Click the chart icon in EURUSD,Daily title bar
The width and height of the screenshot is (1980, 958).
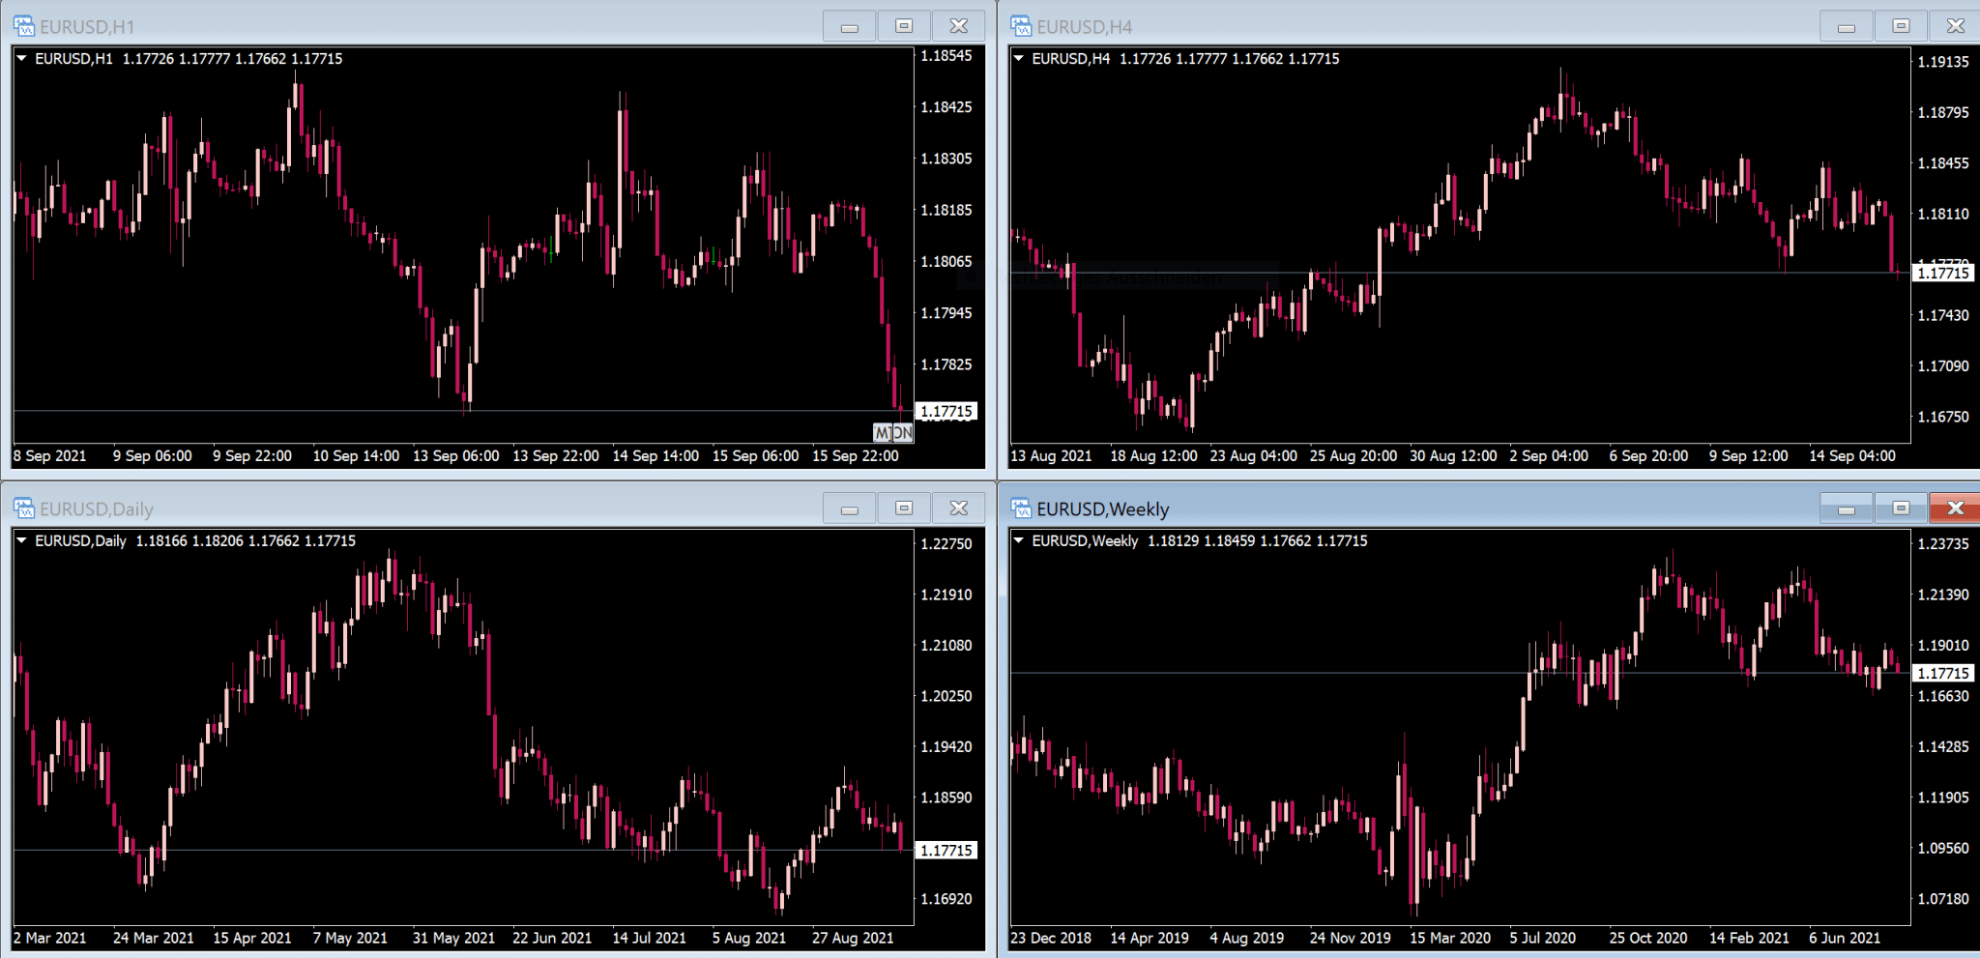coord(23,508)
